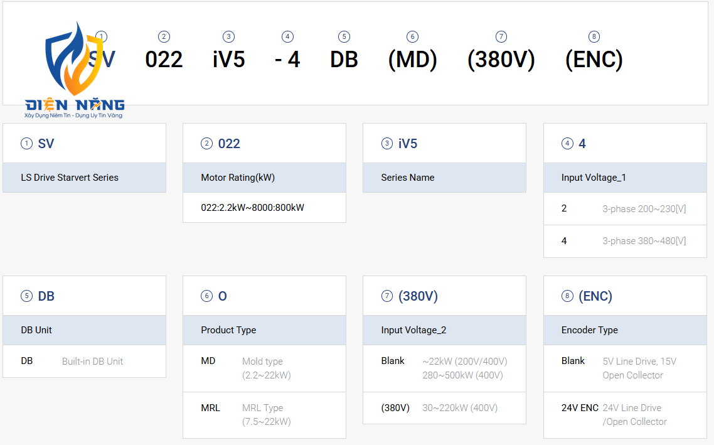Click the code "2" in the Input Voltage_1 card
The image size is (714, 445).
click(563, 208)
